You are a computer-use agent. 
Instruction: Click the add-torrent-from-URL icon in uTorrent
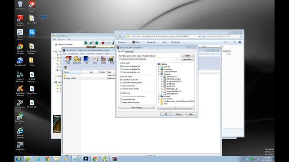(x=91, y=43)
